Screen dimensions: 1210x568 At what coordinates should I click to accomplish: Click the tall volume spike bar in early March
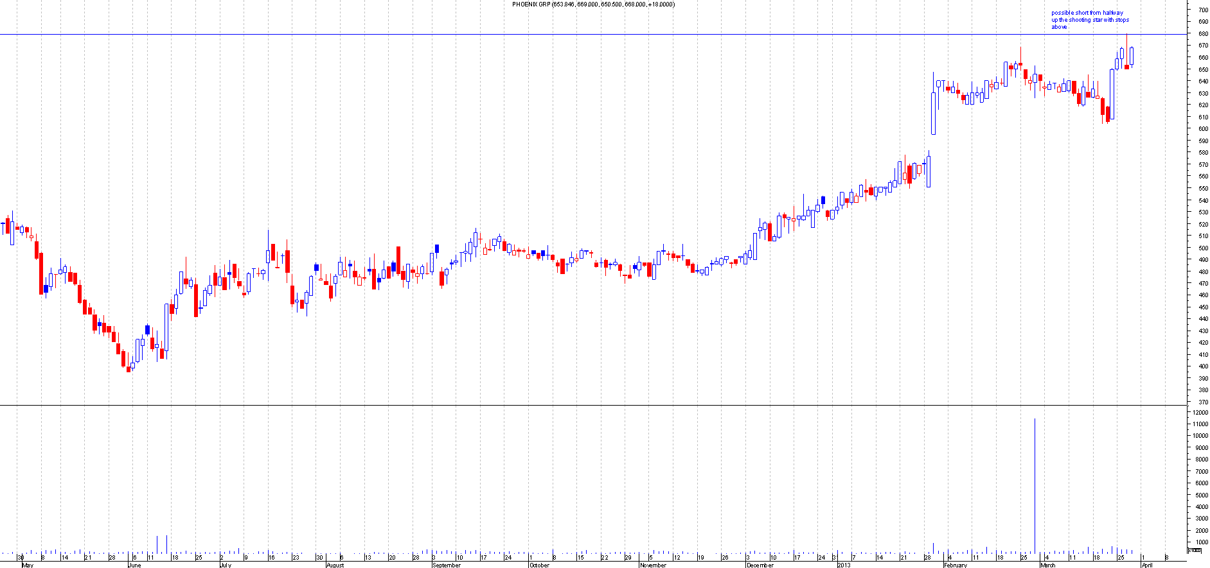[1035, 485]
